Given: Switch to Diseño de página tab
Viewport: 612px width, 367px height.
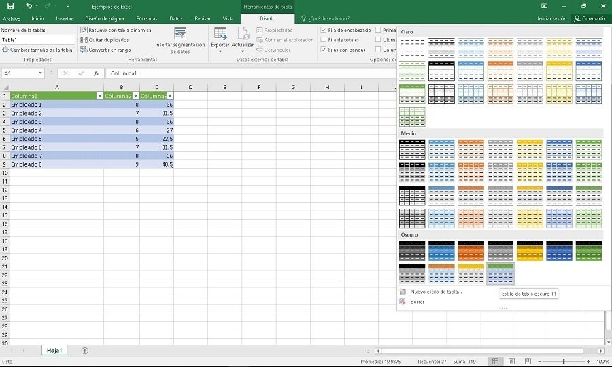Looking at the screenshot, I should click(x=105, y=19).
